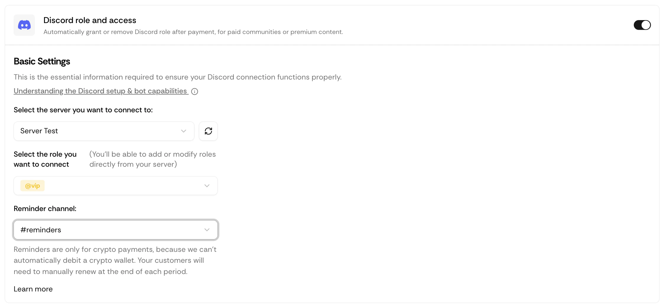The image size is (666, 308).
Task: Refresh the server list
Action: pyautogui.click(x=208, y=131)
